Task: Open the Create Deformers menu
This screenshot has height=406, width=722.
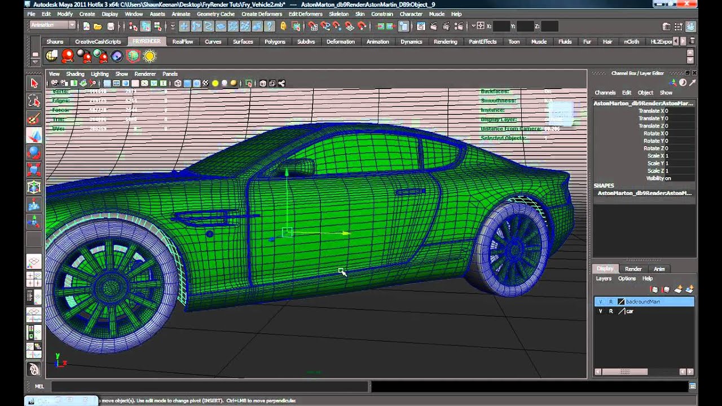Action: pos(262,14)
